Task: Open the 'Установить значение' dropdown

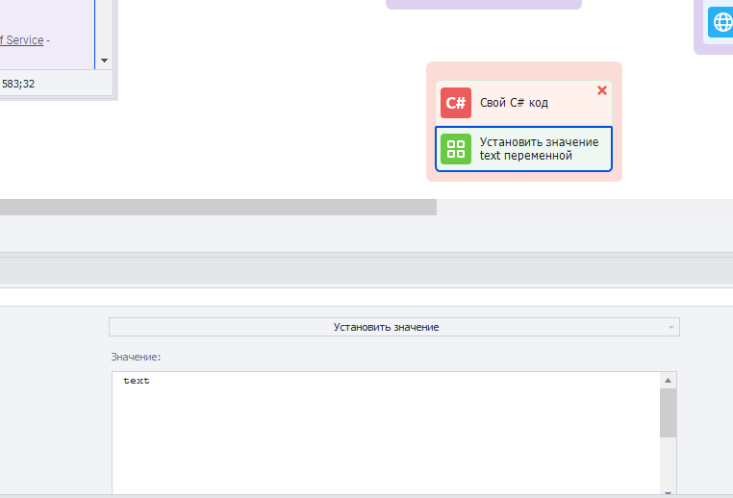Action: coord(394,327)
